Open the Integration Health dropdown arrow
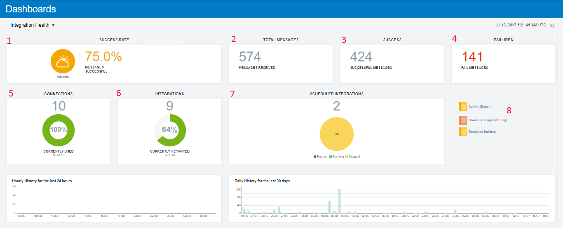The height and width of the screenshot is (228, 563). [53, 26]
